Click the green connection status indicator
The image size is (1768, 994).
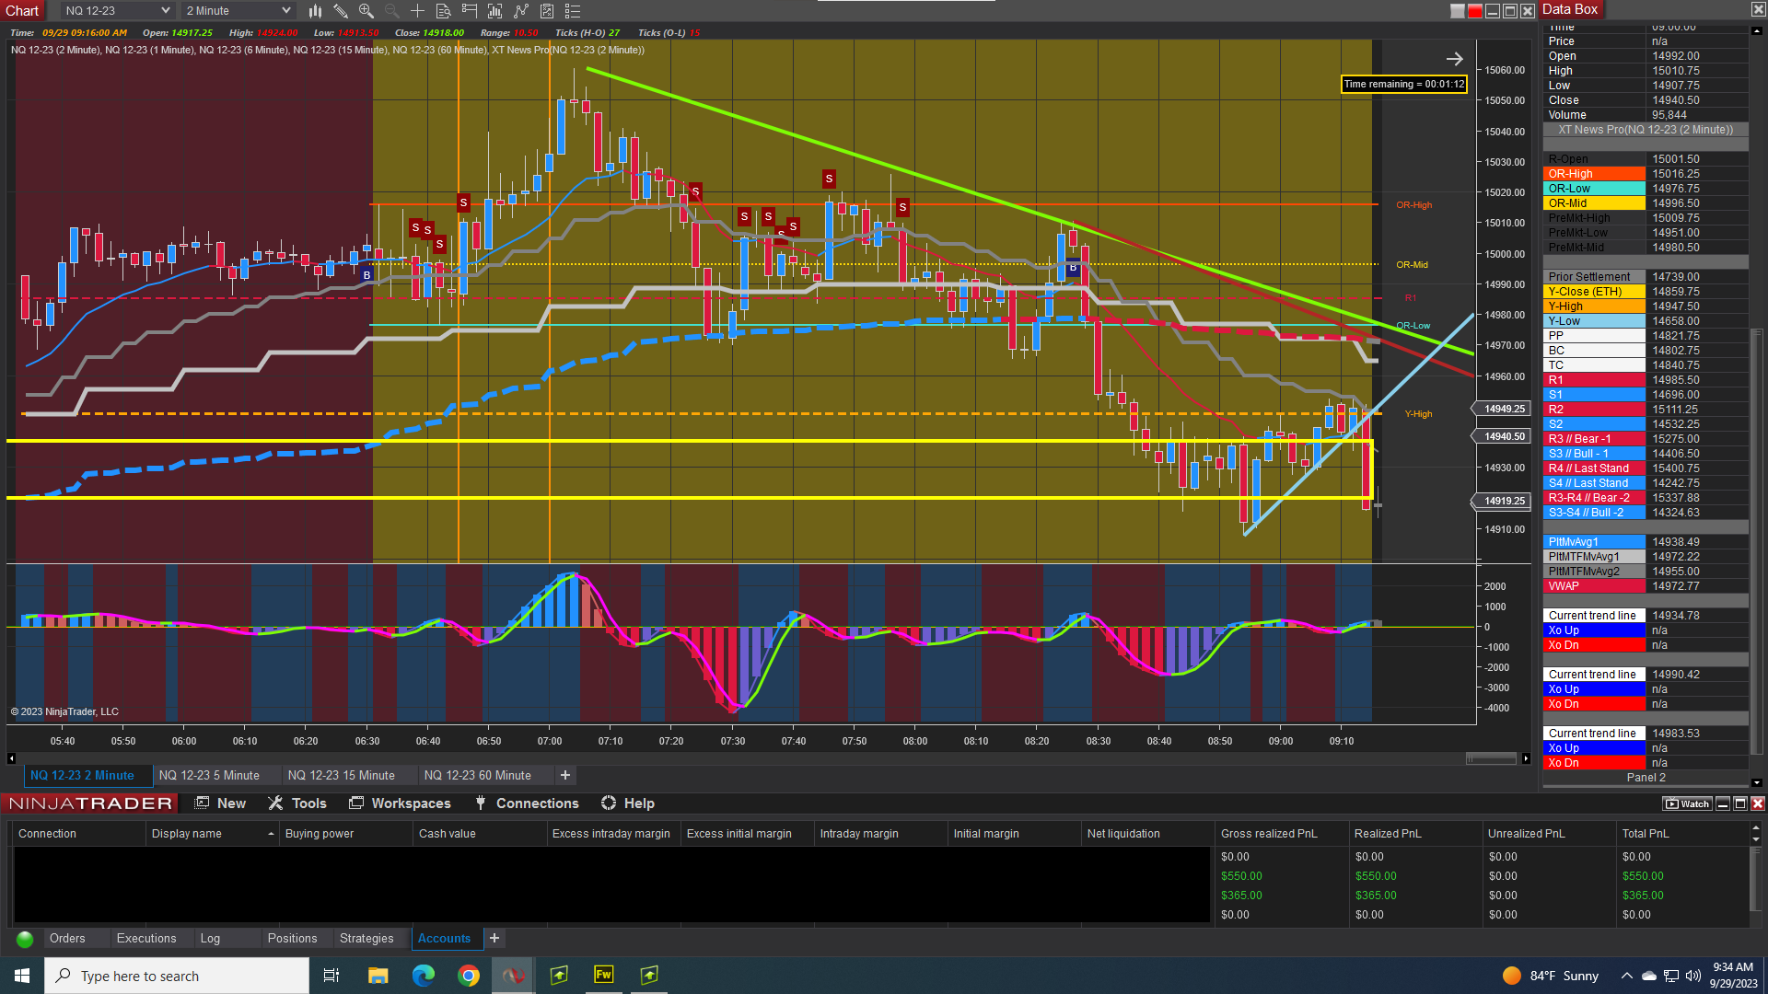pyautogui.click(x=25, y=939)
